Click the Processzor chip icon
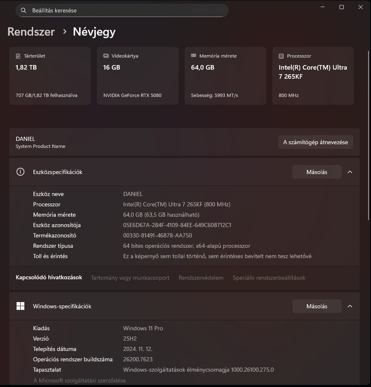Image resolution: width=371 pixels, height=387 pixels. (x=281, y=56)
